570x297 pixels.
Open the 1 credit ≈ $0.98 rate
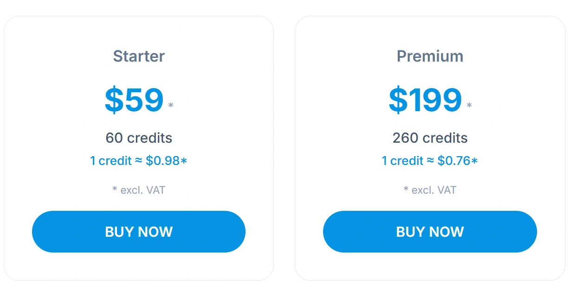(x=135, y=161)
